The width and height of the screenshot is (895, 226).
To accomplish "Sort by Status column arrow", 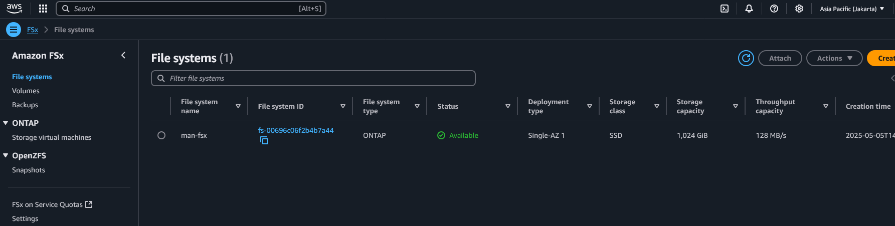I will coord(508,106).
